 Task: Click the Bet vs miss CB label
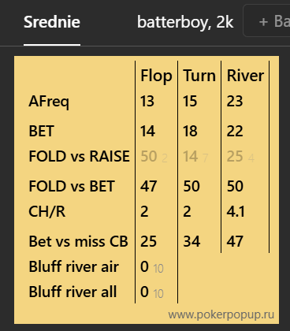coord(78,241)
